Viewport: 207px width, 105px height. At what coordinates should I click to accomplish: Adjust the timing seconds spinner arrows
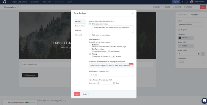[114, 56]
